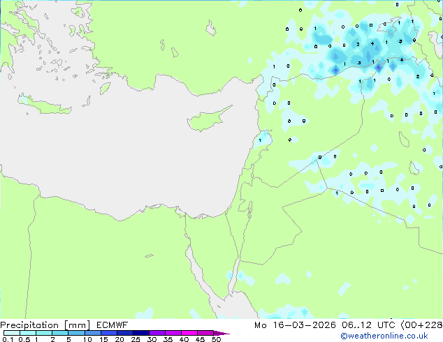The height and width of the screenshot is (342, 443).
Task: Click the legend label '50'
Action: [216, 339]
